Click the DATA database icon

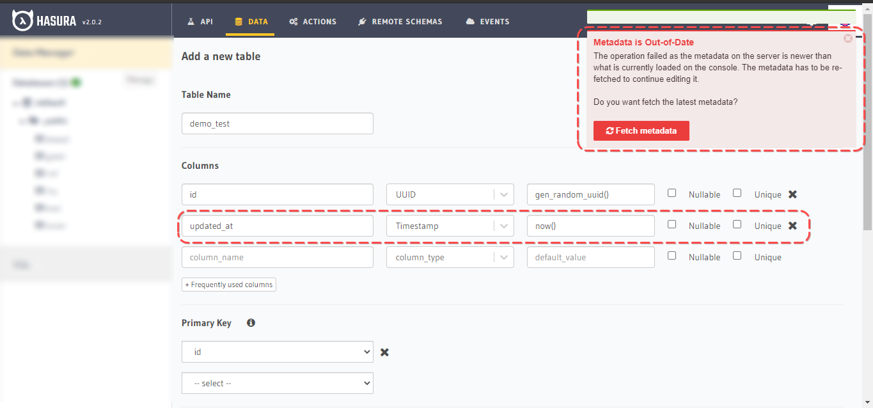point(239,22)
